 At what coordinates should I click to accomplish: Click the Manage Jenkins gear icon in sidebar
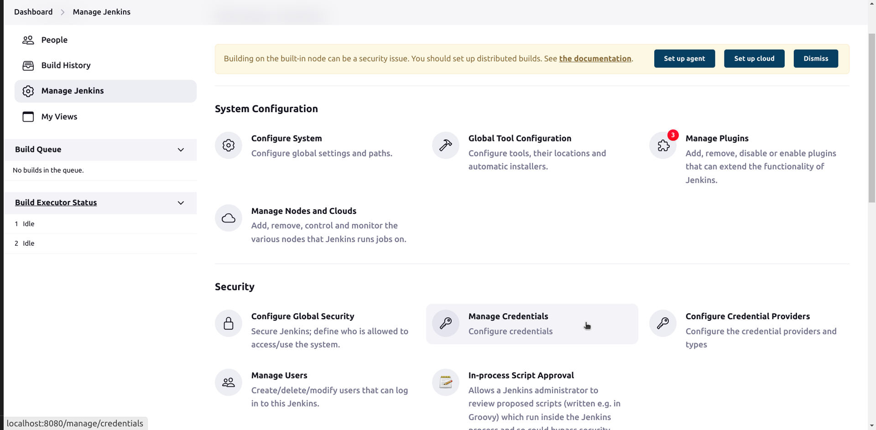(28, 91)
